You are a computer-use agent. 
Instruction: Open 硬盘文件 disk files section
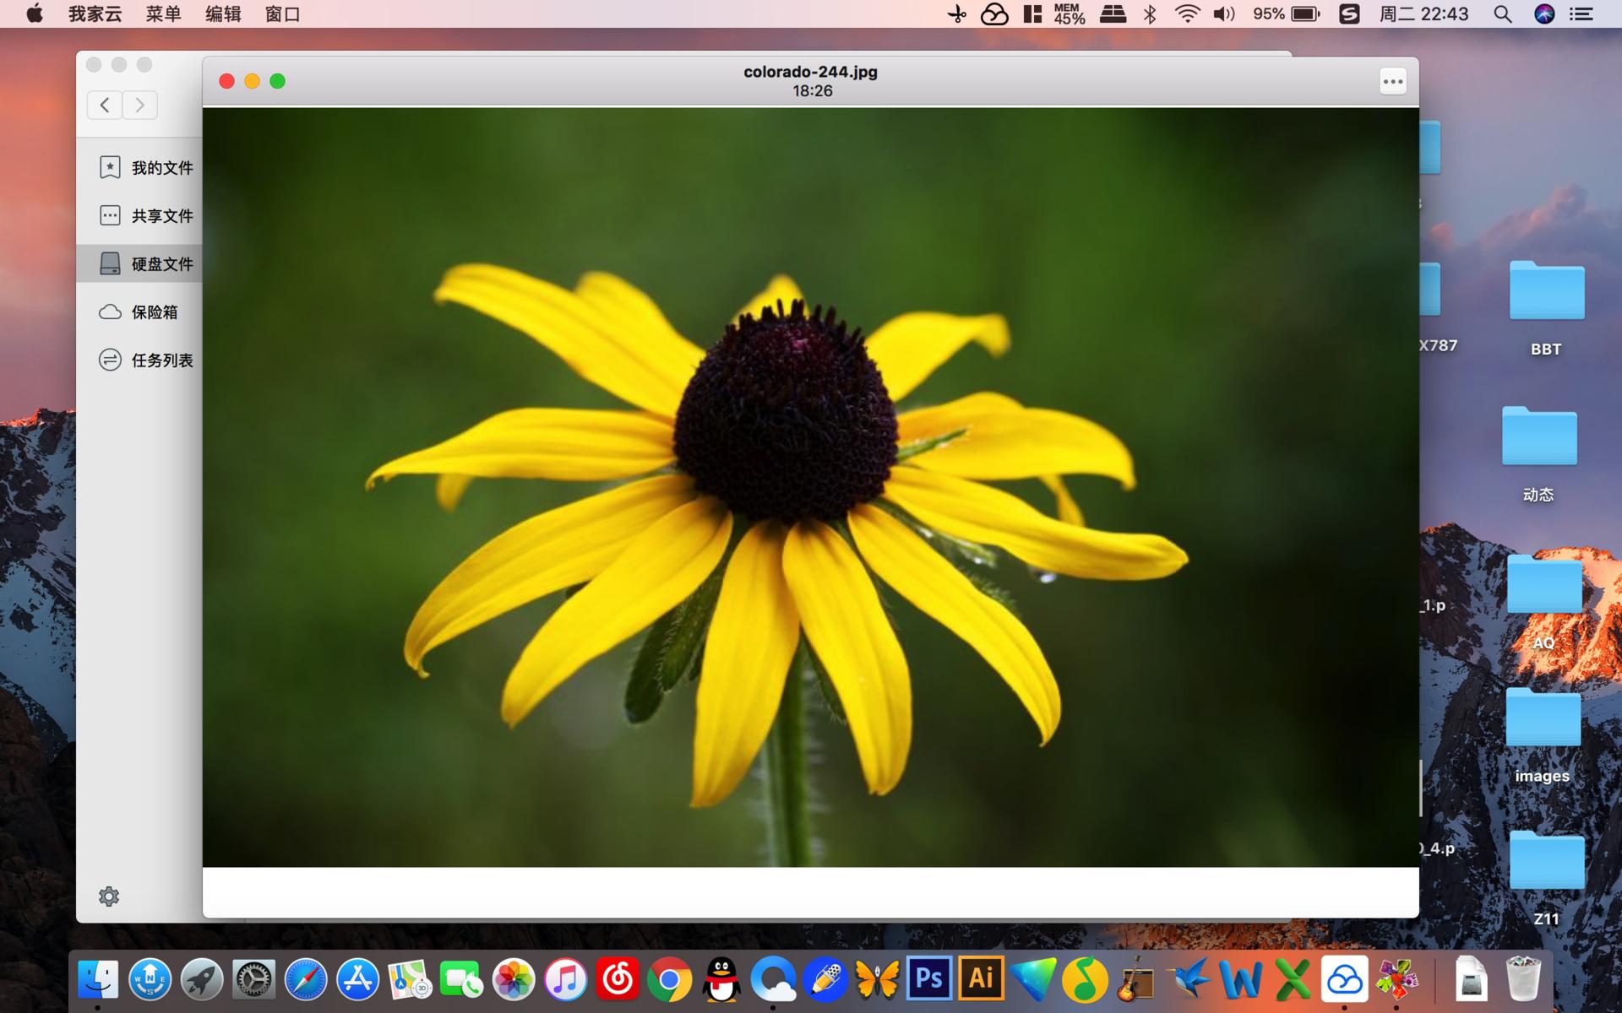[x=145, y=263]
